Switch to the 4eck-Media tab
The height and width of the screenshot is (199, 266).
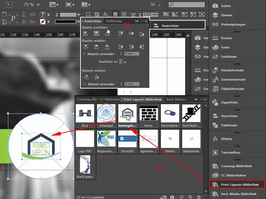coord(177,99)
